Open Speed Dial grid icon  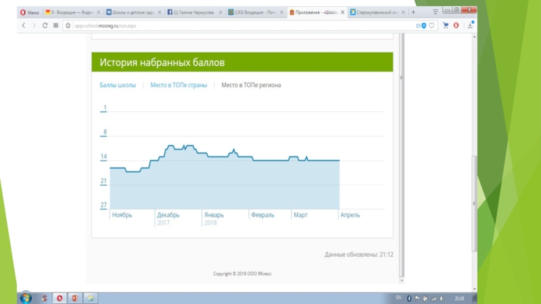tap(55, 25)
